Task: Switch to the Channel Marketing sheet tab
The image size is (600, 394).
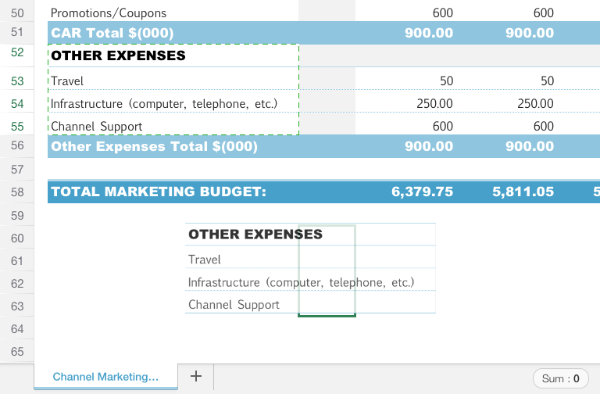Action: click(105, 377)
